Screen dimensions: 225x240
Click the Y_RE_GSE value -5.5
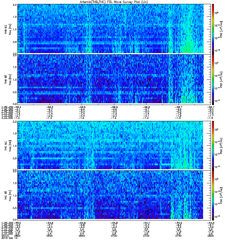point(17,225)
